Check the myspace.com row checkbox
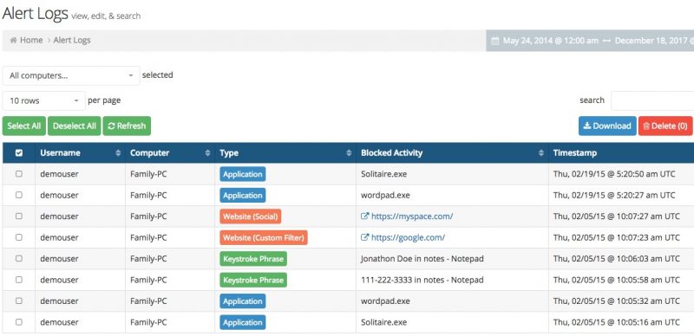This screenshot has height=336, width=694. (x=18, y=216)
